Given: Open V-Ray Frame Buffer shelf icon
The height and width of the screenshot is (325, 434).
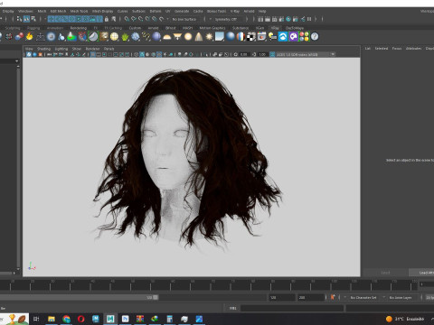Looking at the screenshot, I should [x=261, y=37].
